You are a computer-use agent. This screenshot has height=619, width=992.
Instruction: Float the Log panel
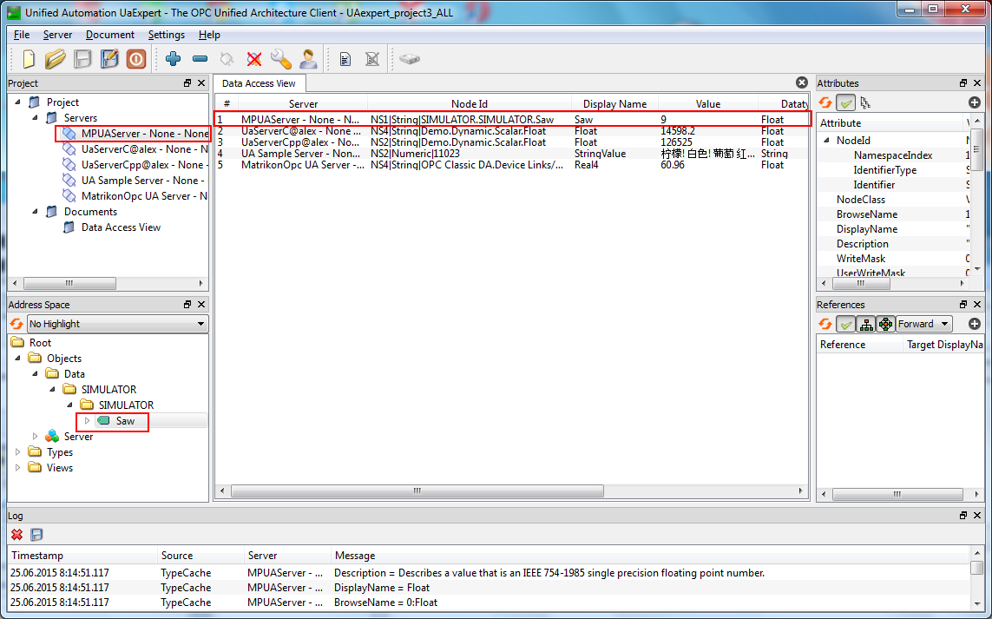(962, 515)
